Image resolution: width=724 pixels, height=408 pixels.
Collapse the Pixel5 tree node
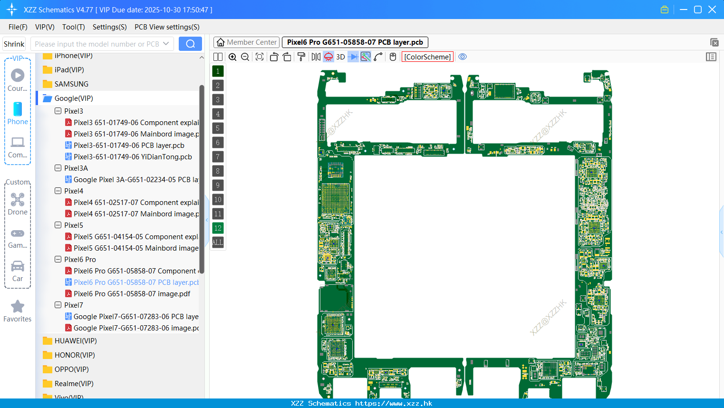pos(58,225)
